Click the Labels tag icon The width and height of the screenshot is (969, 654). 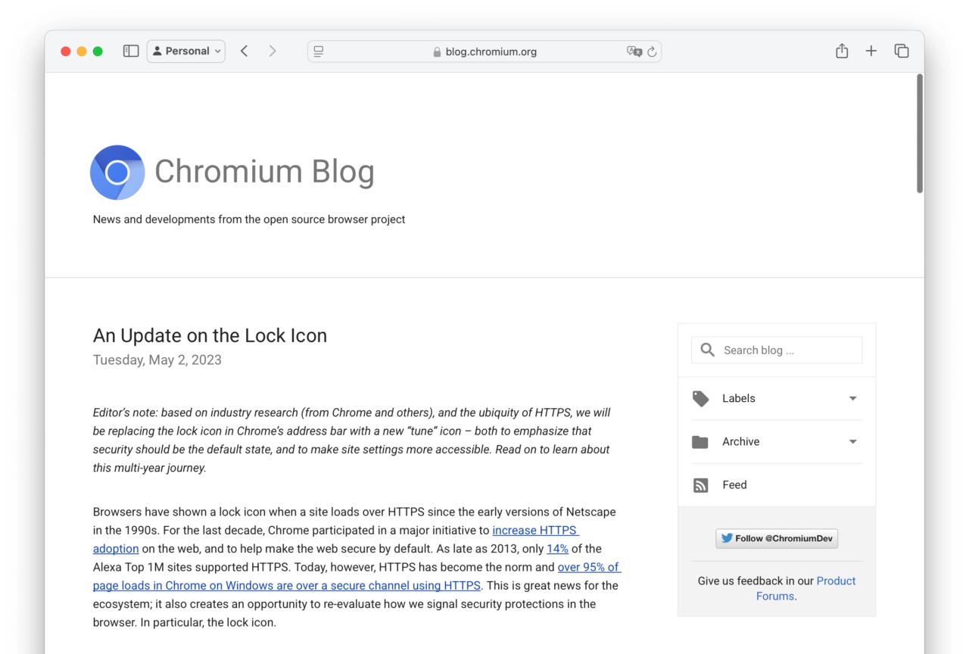click(701, 398)
